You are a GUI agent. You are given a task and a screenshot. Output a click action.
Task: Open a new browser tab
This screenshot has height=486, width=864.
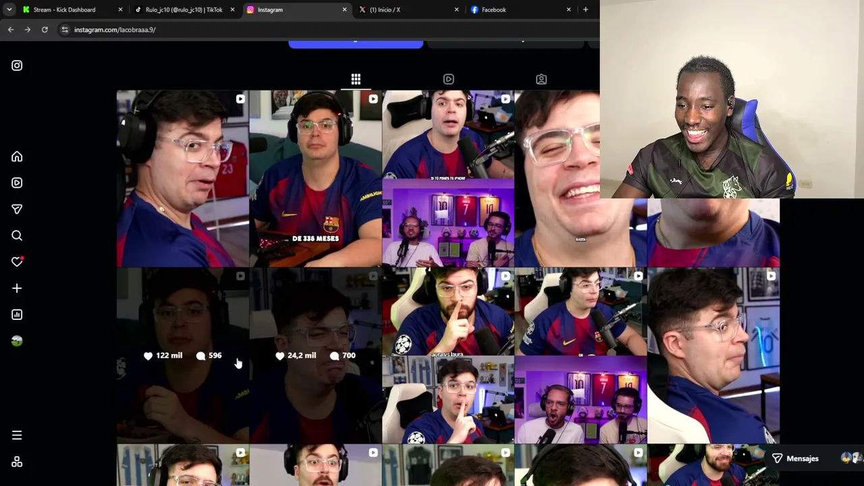(585, 9)
